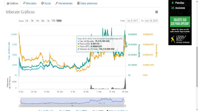Switch to the Mercados tab
Screen dimensions: 198x111
point(30,3)
